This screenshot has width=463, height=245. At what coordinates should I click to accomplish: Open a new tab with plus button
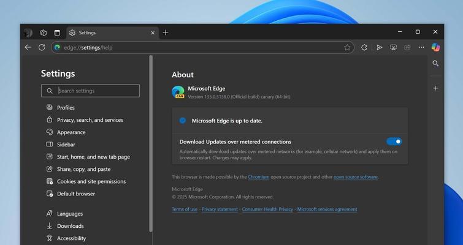coord(166,32)
